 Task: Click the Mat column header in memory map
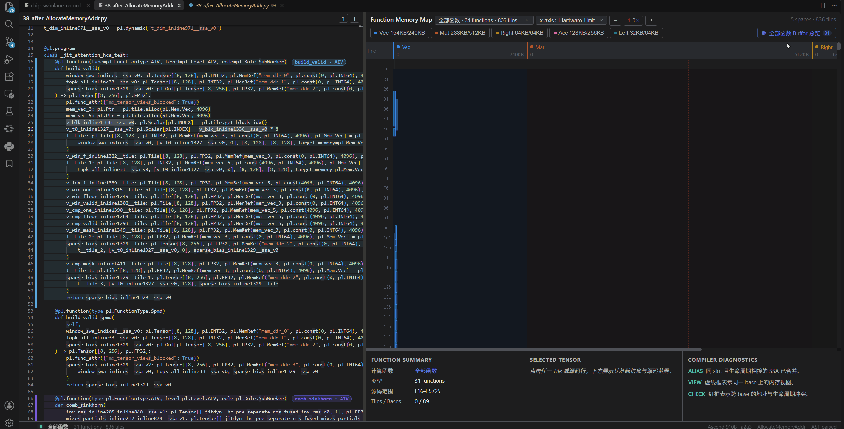[x=669, y=50]
